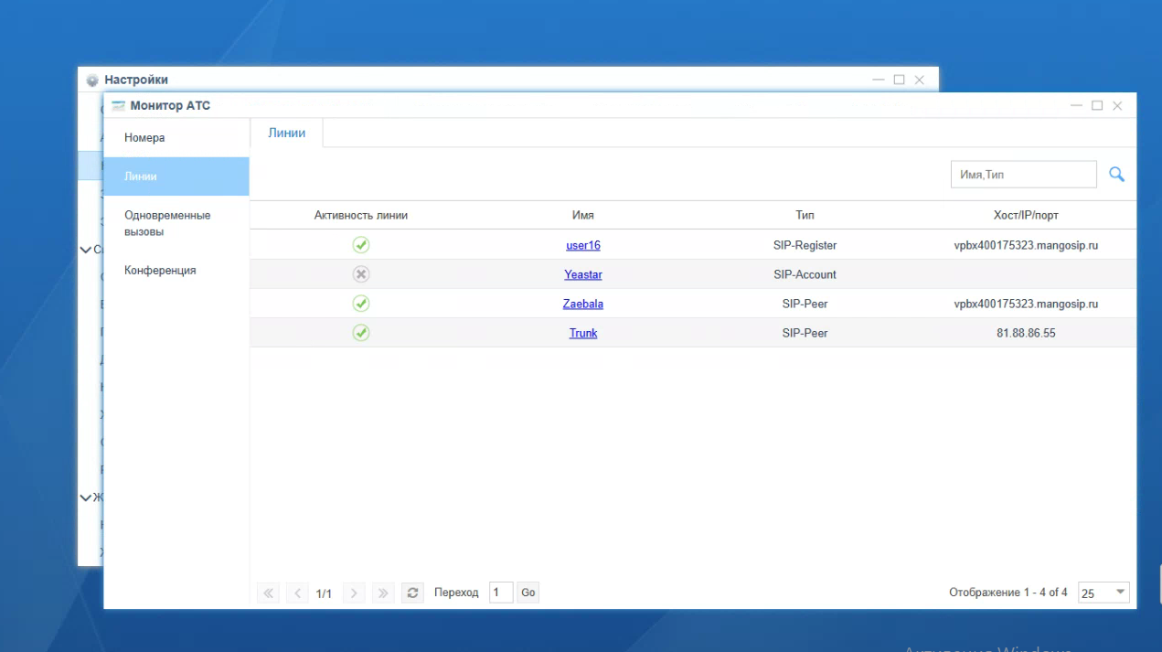
Task: Sort by the Тип column header
Action: (805, 215)
